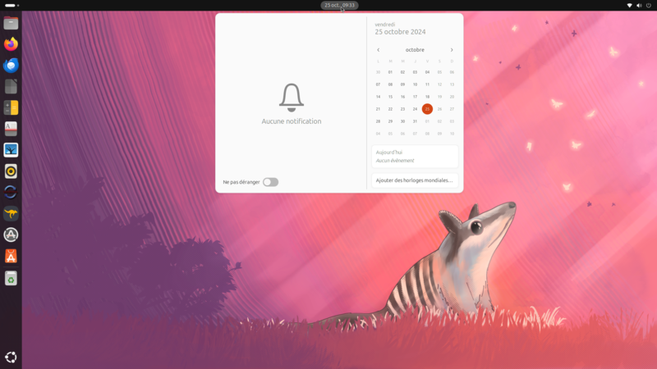Open the Aujourd'hui events section
The image size is (657, 369).
point(415,157)
